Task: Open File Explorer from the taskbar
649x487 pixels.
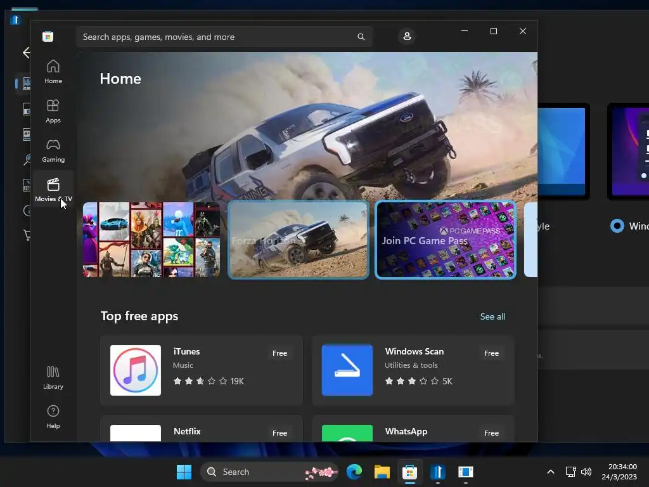Action: click(x=382, y=472)
